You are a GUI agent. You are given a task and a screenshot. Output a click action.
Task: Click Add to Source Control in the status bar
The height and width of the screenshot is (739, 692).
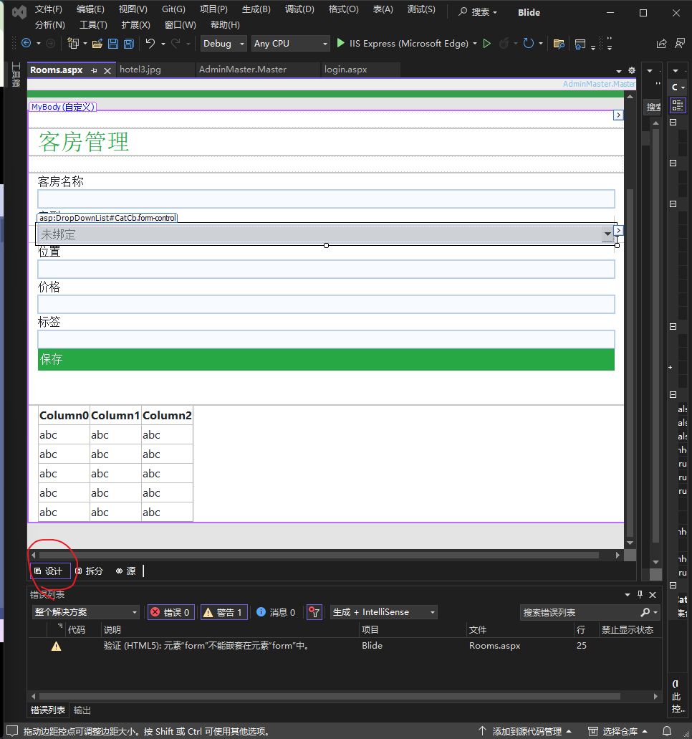[x=526, y=731]
